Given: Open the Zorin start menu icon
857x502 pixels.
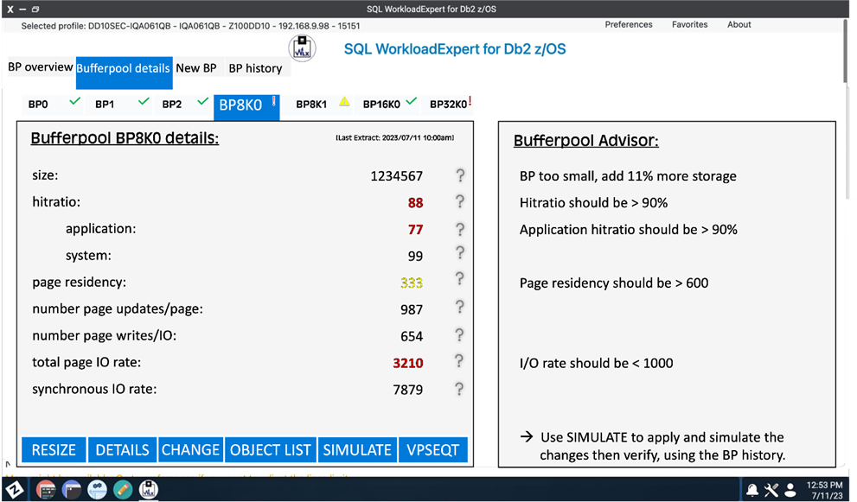Looking at the screenshot, I should click(14, 490).
